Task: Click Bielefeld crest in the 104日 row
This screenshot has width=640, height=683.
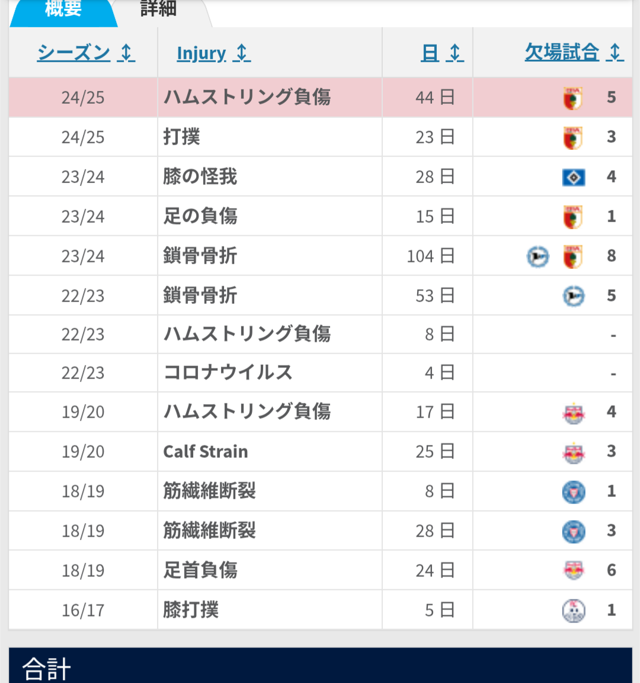Action: pyautogui.click(x=538, y=256)
